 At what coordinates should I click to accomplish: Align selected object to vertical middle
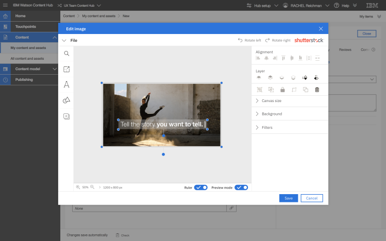click(x=292, y=58)
